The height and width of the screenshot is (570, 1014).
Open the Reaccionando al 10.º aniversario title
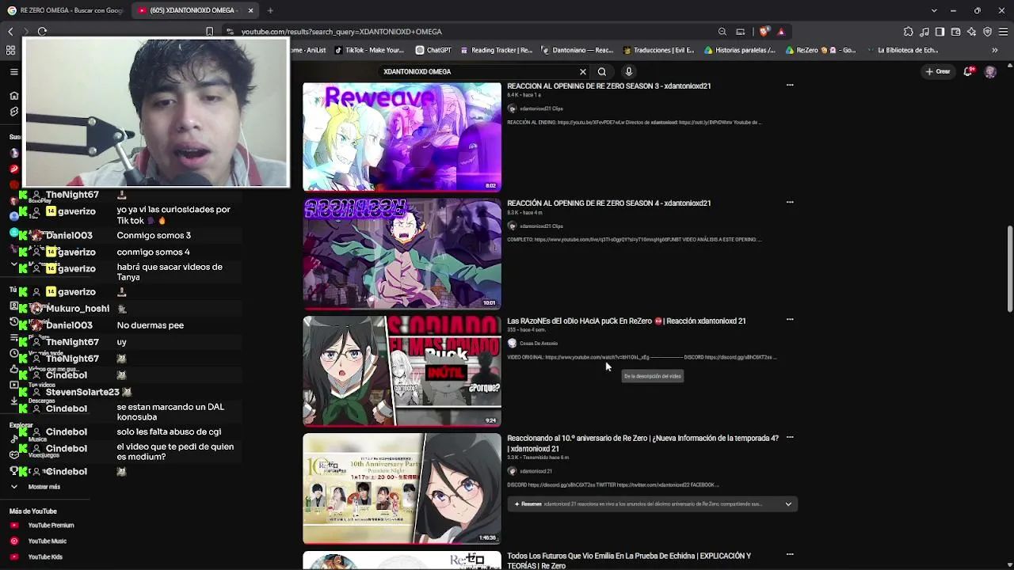[x=642, y=443]
